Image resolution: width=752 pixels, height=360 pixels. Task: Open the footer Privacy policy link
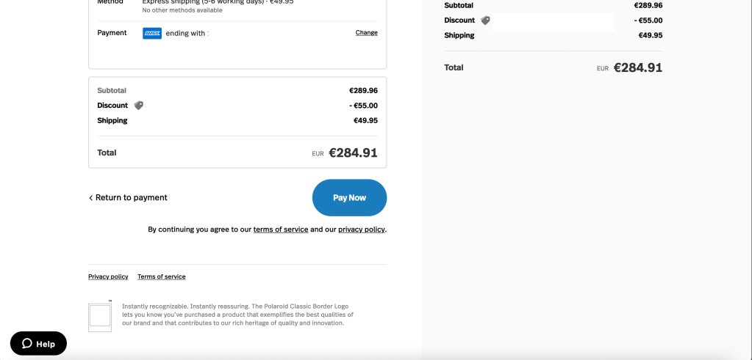(108, 276)
